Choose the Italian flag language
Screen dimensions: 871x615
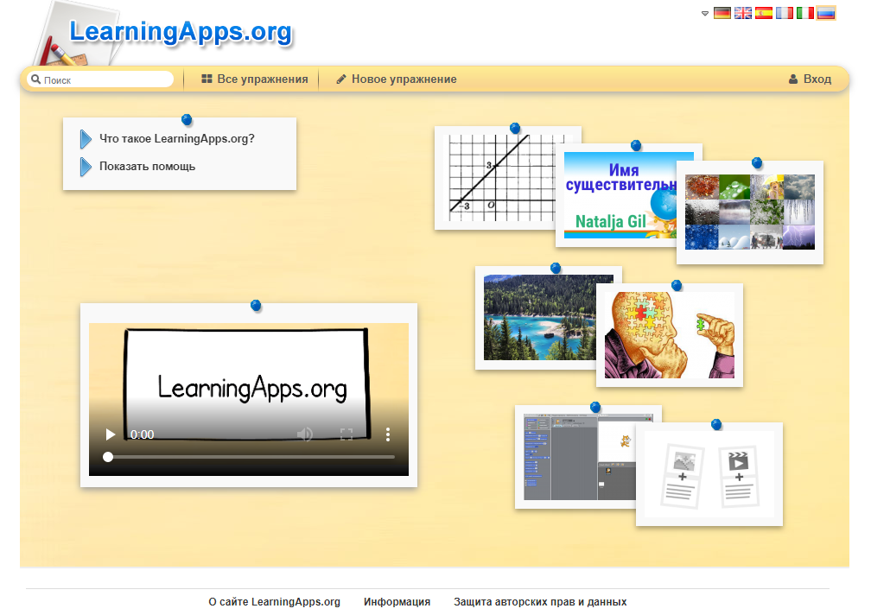[805, 13]
